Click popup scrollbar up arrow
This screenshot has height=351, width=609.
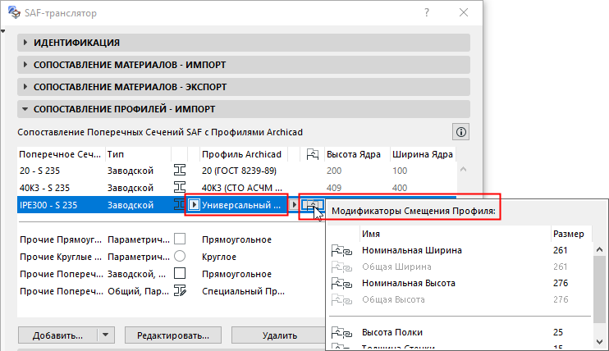click(x=599, y=249)
